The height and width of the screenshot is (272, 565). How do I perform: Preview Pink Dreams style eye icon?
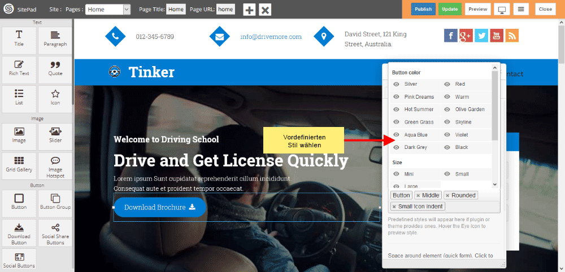pos(397,97)
